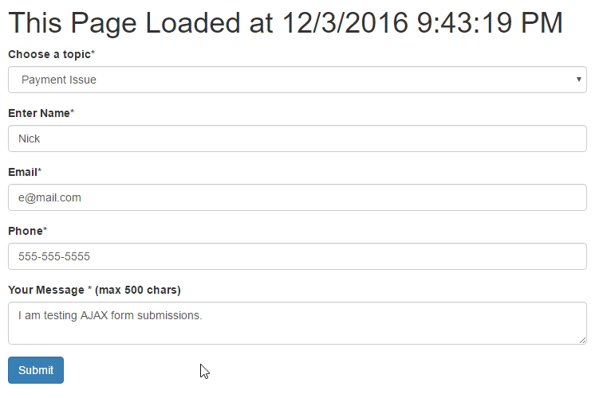Click the 'Choose a topic' label
This screenshot has width=595, height=398.
(x=48, y=54)
